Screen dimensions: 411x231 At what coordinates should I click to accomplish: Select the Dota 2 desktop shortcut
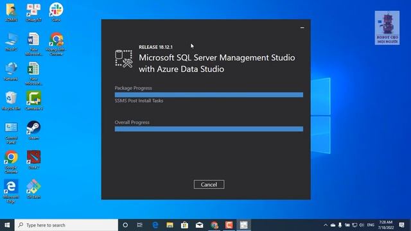(33, 160)
